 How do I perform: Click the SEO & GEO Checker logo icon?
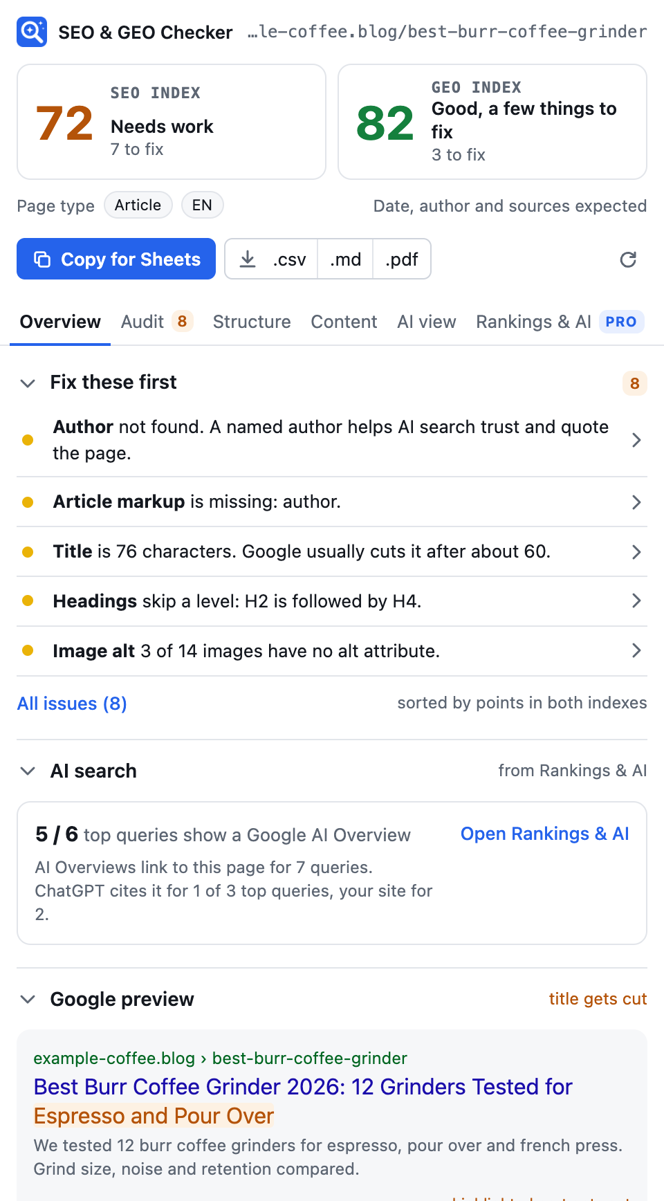click(32, 32)
